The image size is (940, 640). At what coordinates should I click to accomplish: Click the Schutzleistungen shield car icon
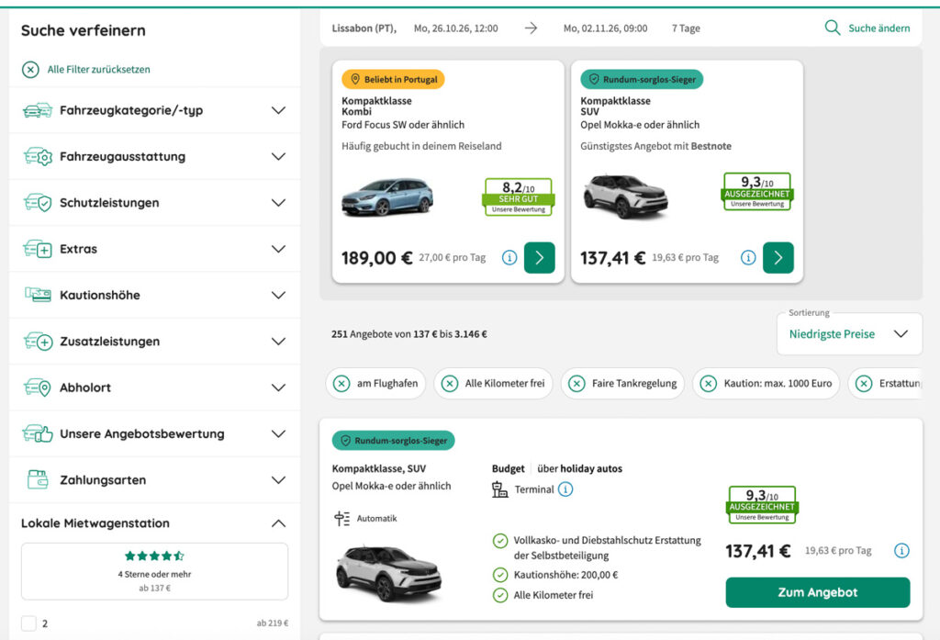tap(37, 203)
